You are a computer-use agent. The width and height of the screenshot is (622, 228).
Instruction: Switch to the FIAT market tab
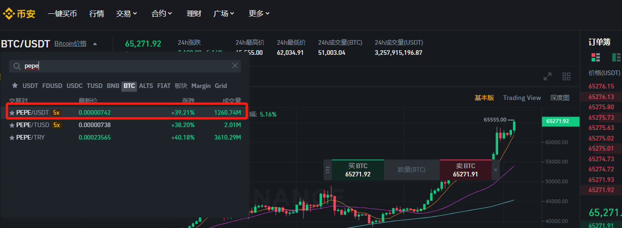coord(163,86)
